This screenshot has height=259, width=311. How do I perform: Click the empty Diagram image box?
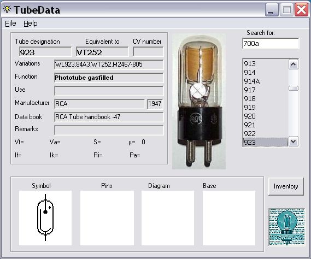[168, 218]
